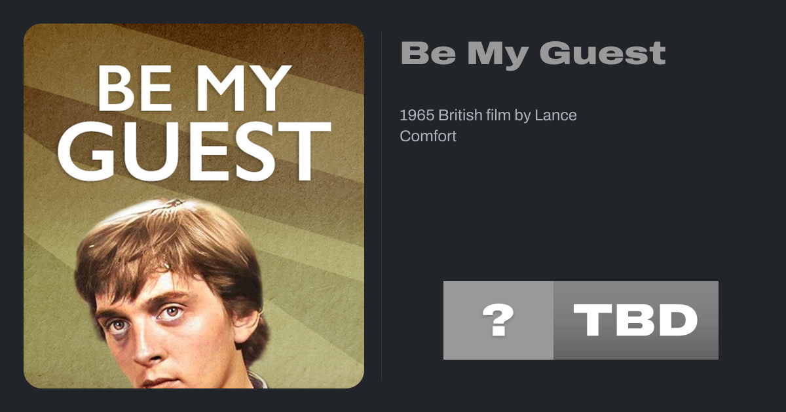Click the word film in the description
The image size is (786, 412).
pos(498,116)
